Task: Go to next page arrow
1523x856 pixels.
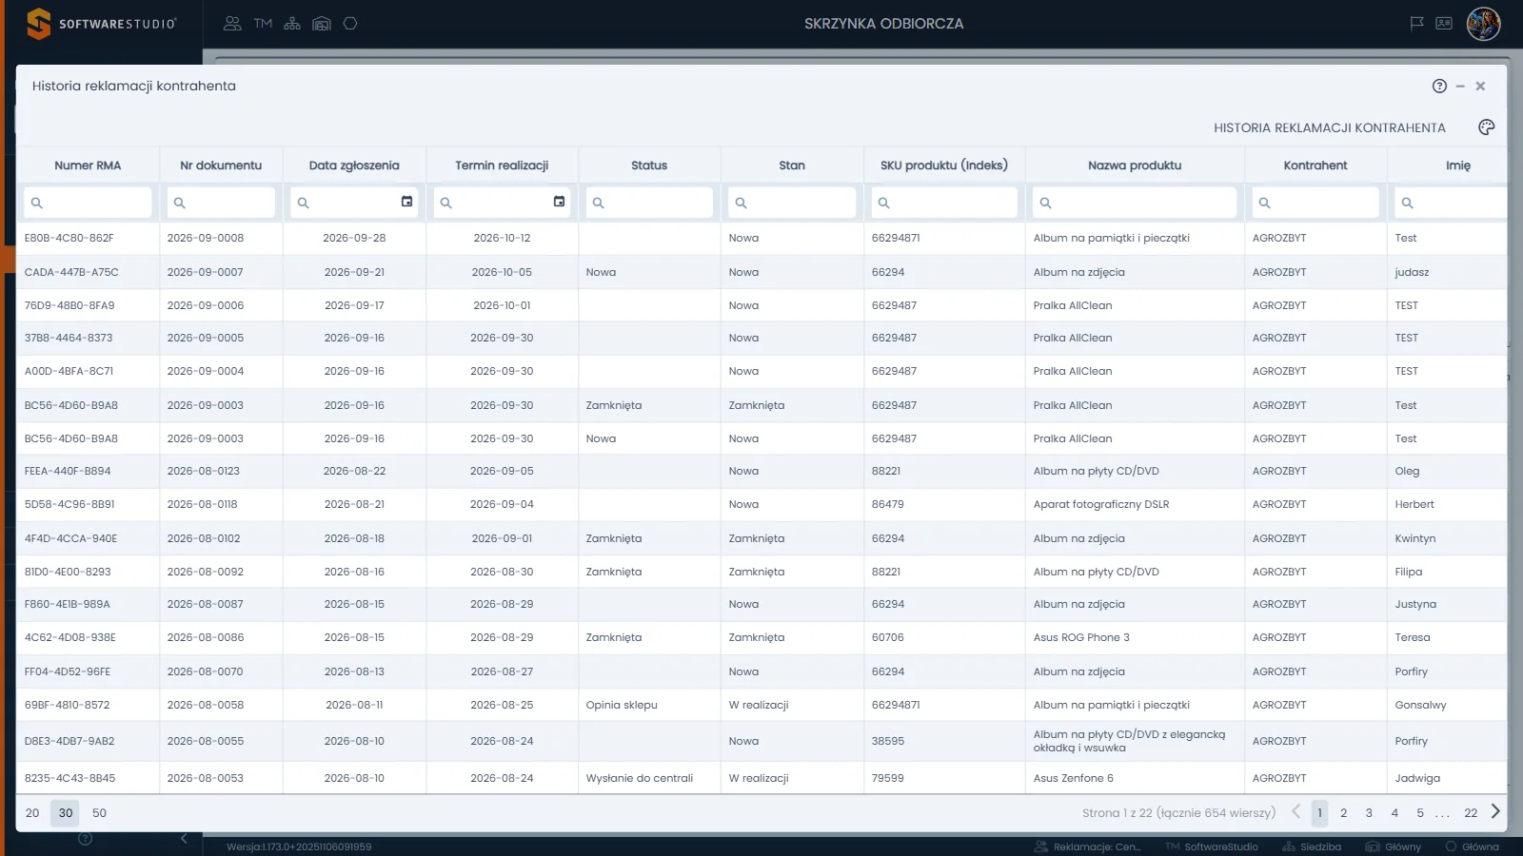Action: (x=1495, y=811)
